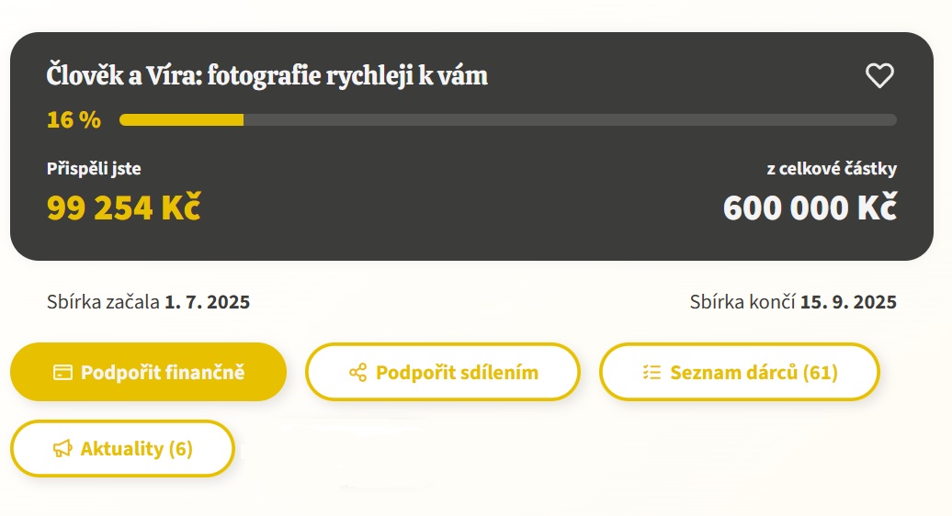Click the yellow filled part of progress bar
The height and width of the screenshot is (516, 952).
click(182, 120)
